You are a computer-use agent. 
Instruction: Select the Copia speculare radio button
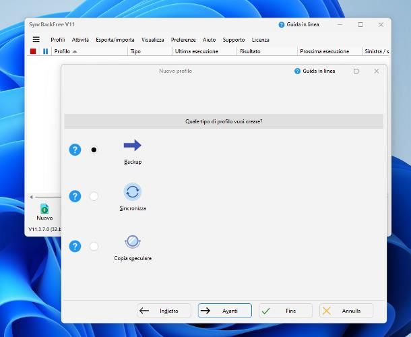click(94, 246)
